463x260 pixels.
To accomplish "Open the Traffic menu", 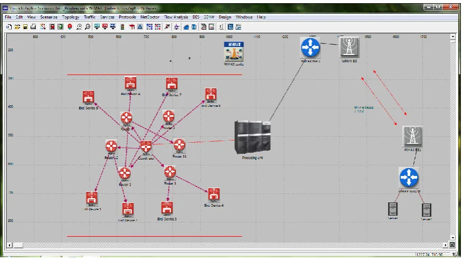I will (89, 17).
